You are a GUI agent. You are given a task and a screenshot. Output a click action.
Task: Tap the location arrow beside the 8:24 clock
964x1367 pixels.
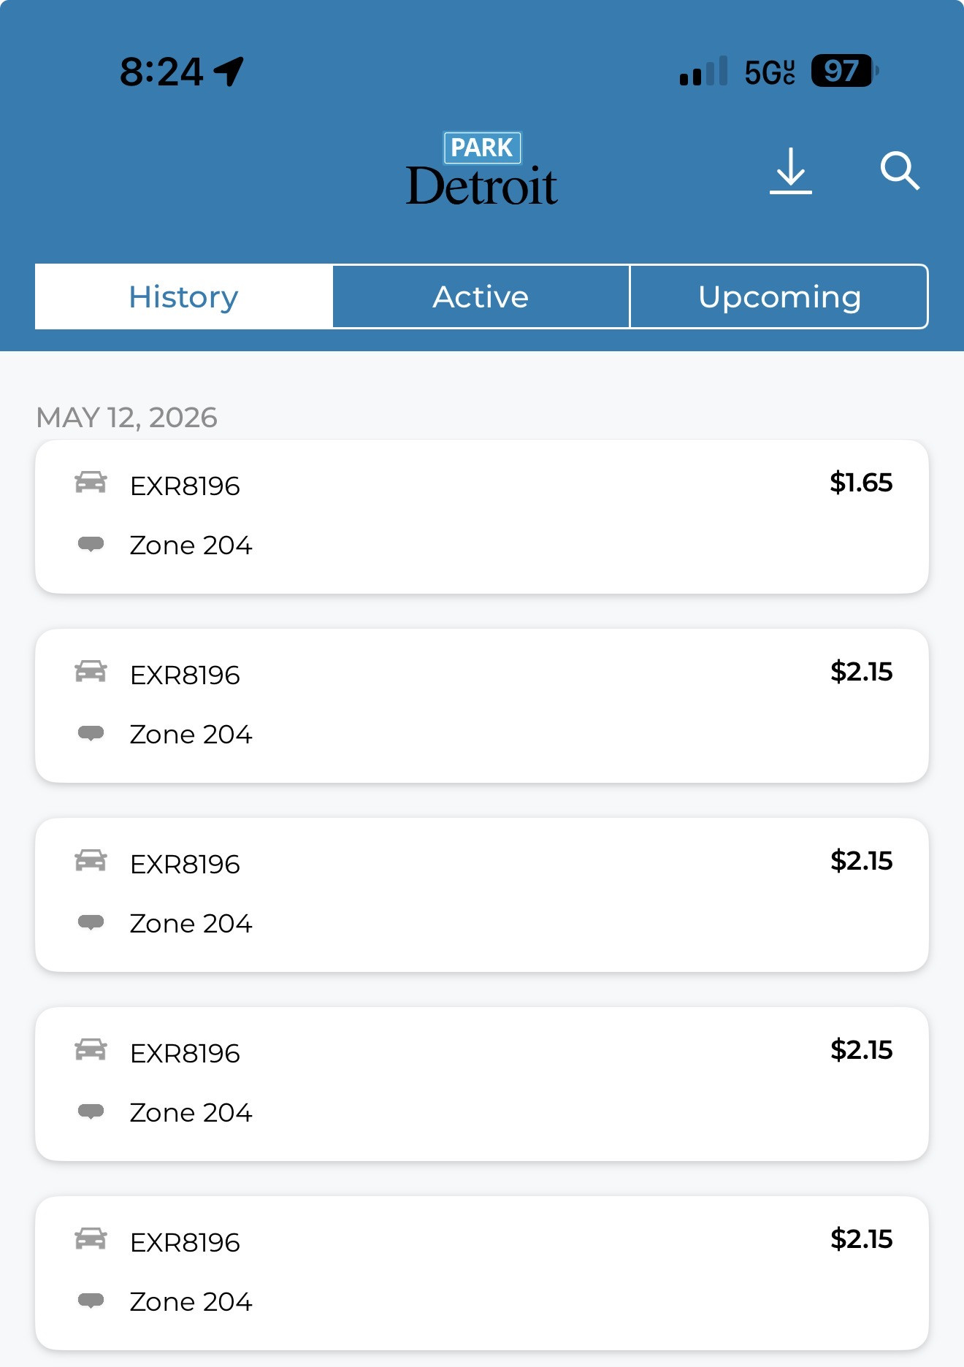(229, 72)
